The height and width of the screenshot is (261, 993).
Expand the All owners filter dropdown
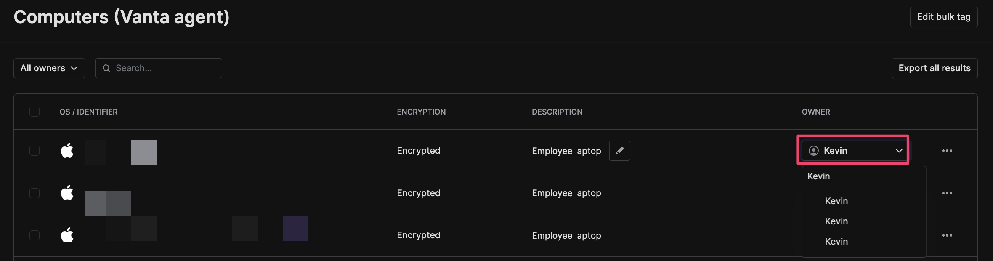click(x=49, y=68)
